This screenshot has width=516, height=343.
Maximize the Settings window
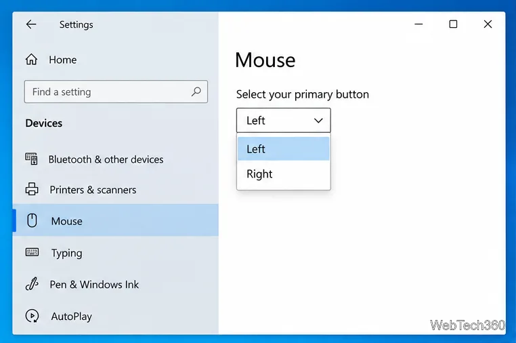pos(453,24)
